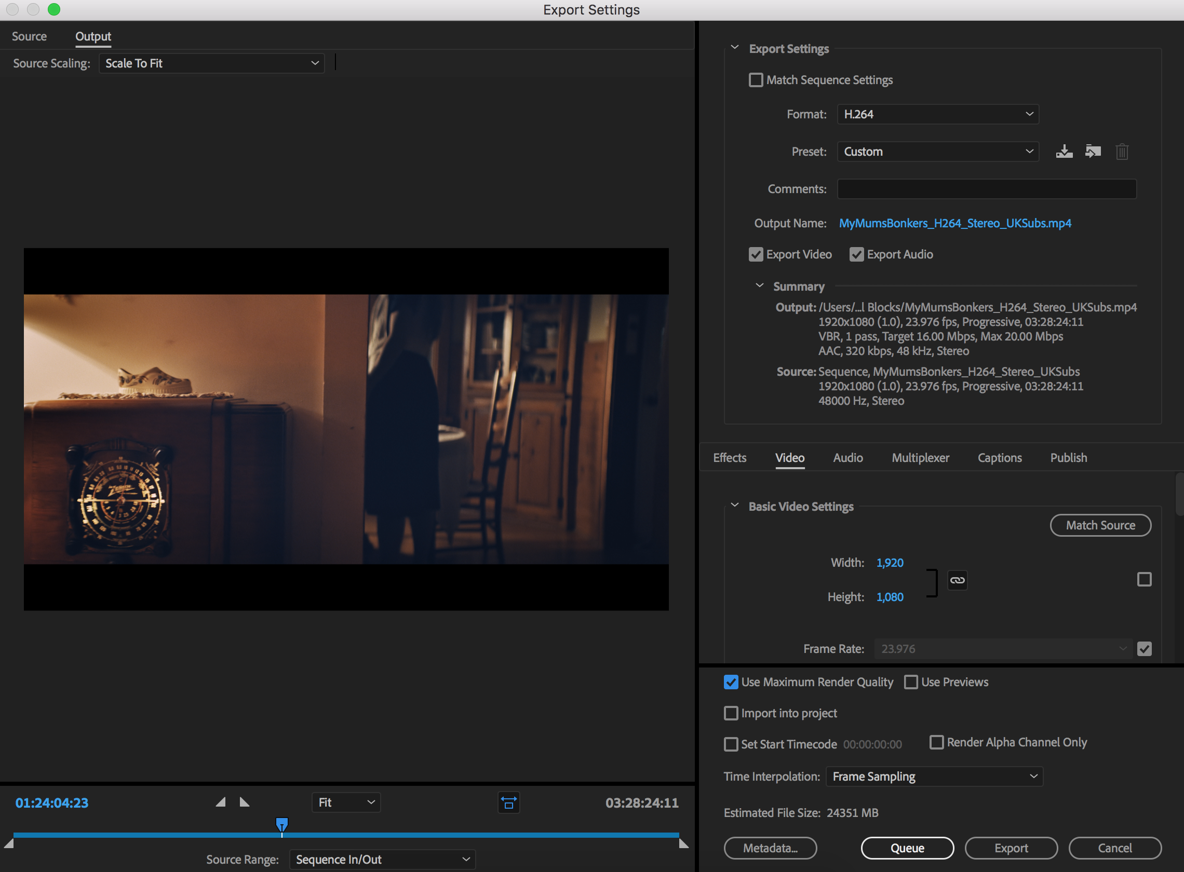Click the Metadata... button
The image size is (1184, 872).
click(770, 848)
